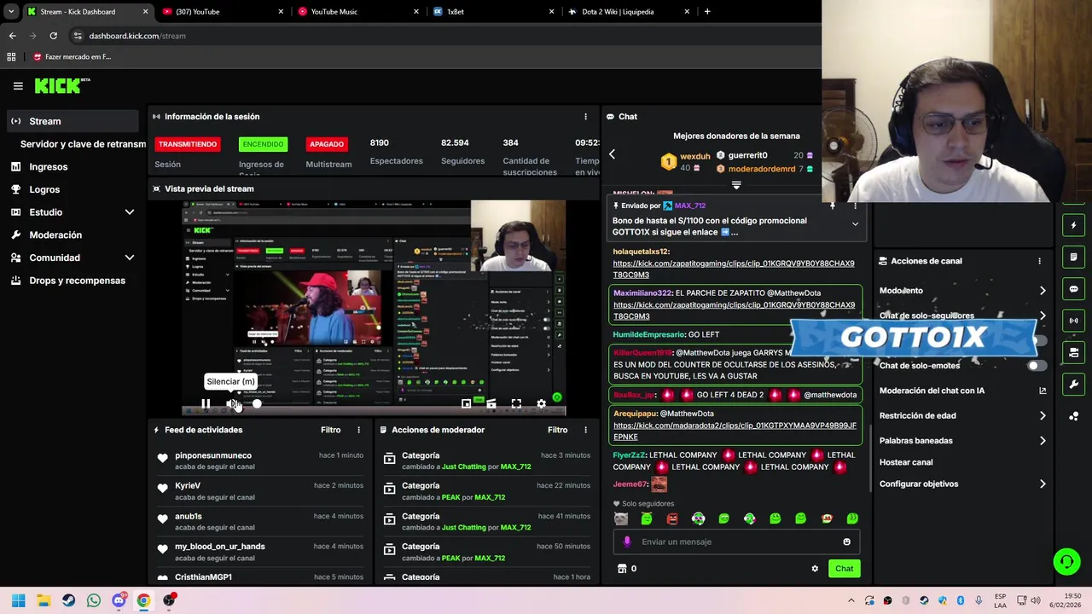Open the preview's picture-in-picture mode
1092x614 pixels.
coord(466,403)
